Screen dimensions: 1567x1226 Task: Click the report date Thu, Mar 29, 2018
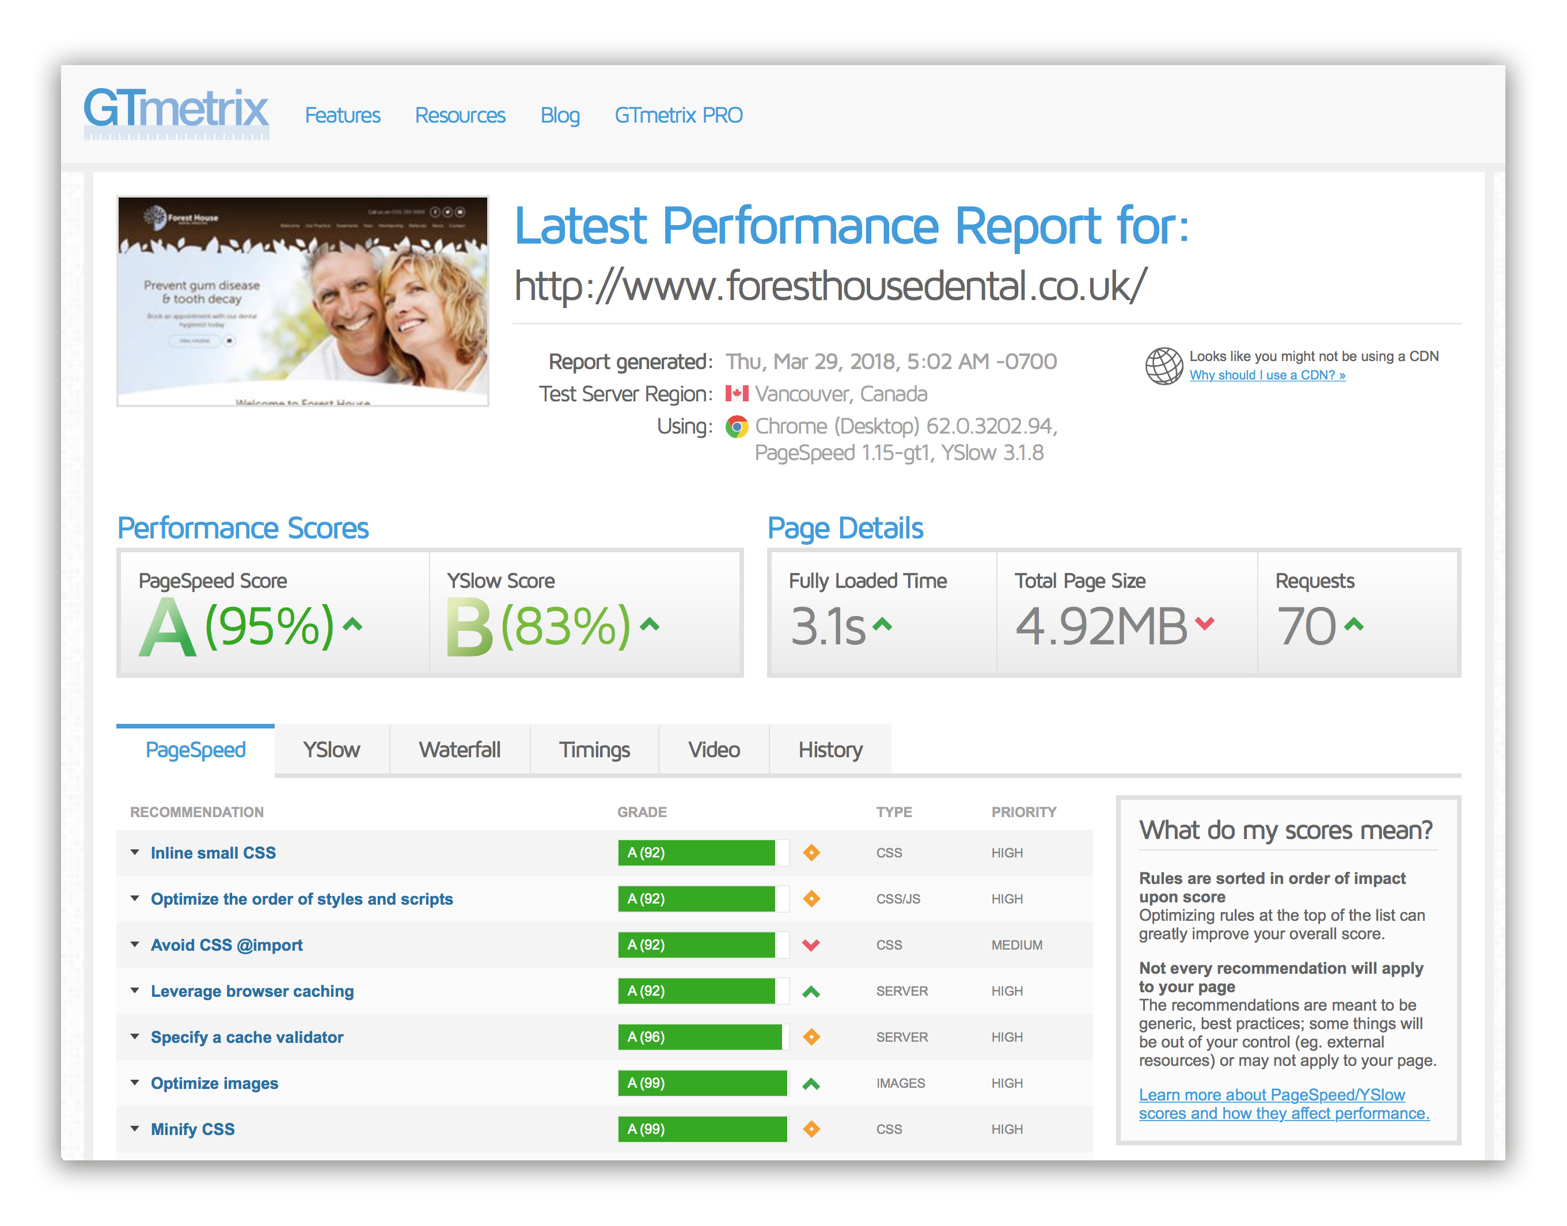891,362
